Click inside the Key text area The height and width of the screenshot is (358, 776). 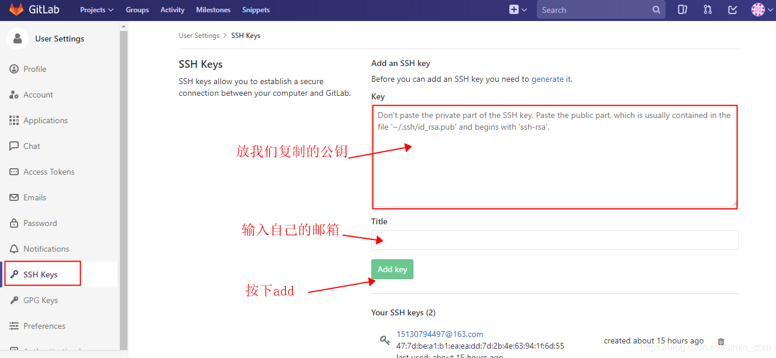tap(554, 157)
